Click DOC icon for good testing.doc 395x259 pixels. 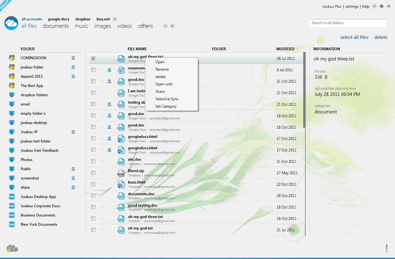coord(121,207)
